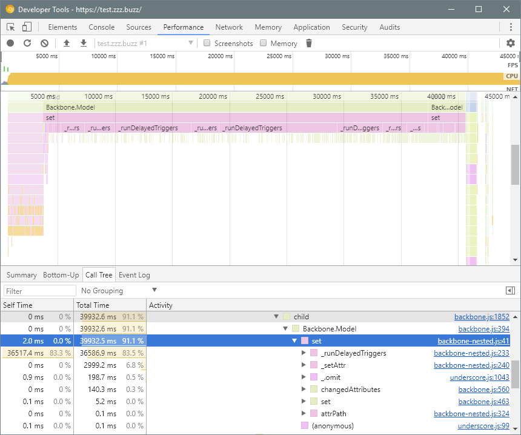521x435 pixels.
Task: Open the underscore.js:1043 link
Action: (x=479, y=377)
